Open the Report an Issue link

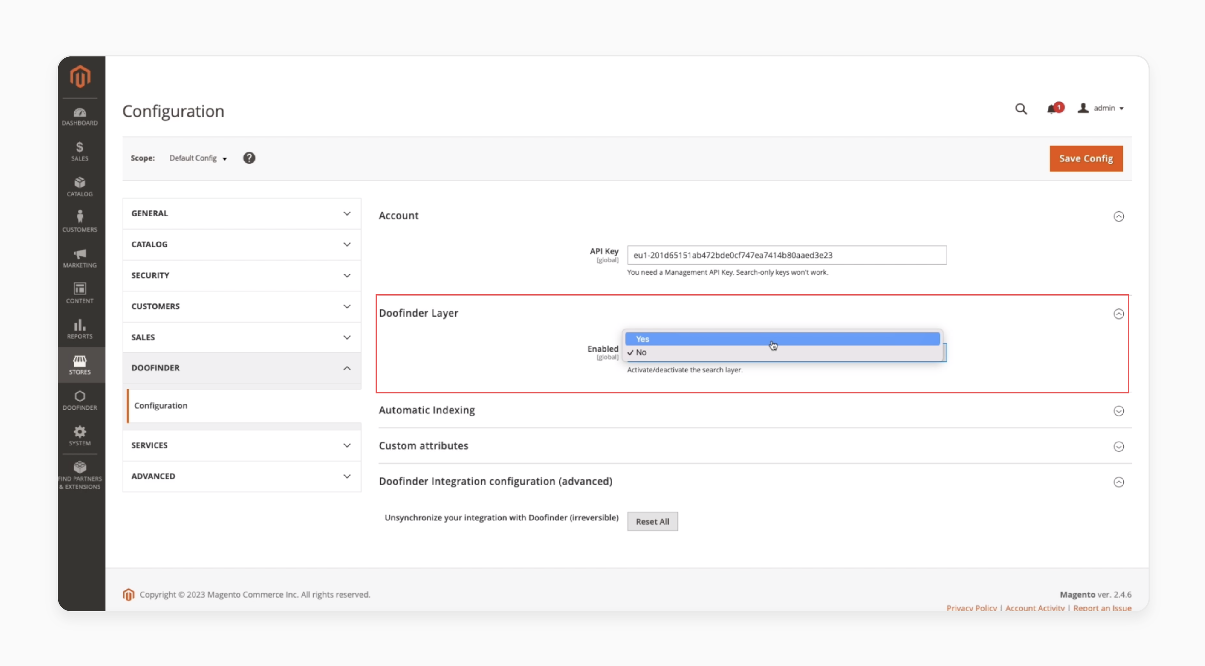click(x=1102, y=608)
